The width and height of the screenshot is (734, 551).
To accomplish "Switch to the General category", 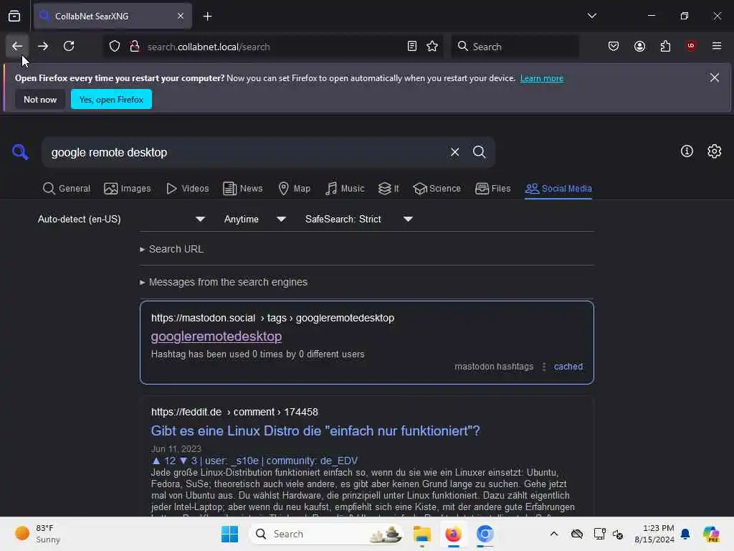I will click(x=67, y=189).
